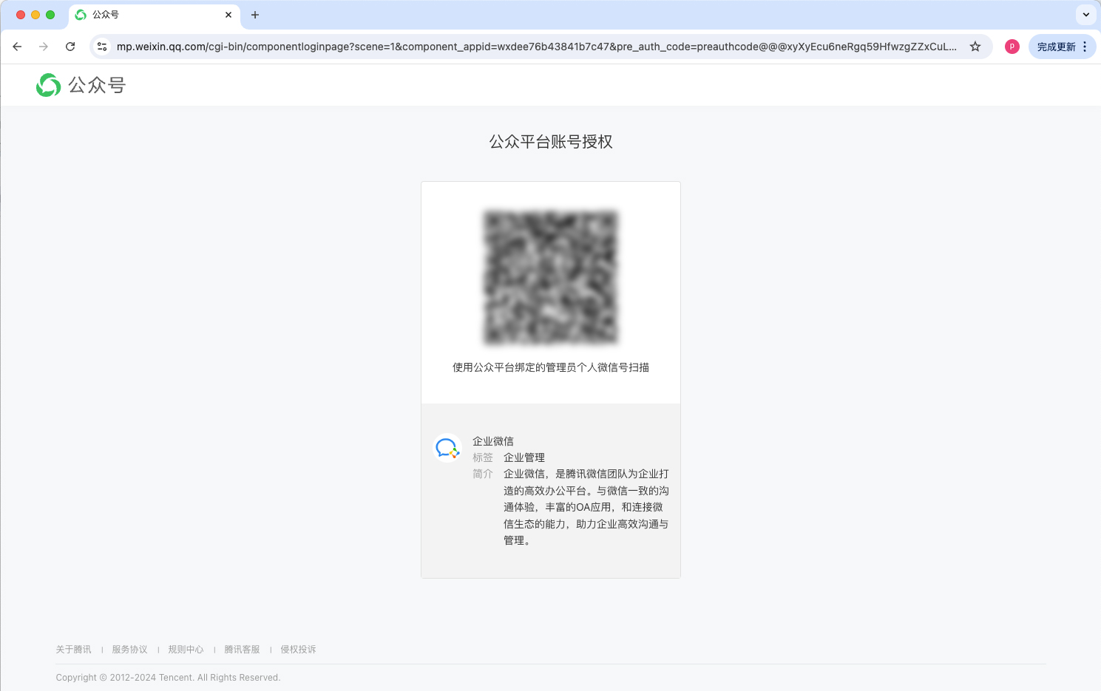This screenshot has height=691, width=1101.
Task: Select the 公众号 tab
Action: tap(154, 15)
